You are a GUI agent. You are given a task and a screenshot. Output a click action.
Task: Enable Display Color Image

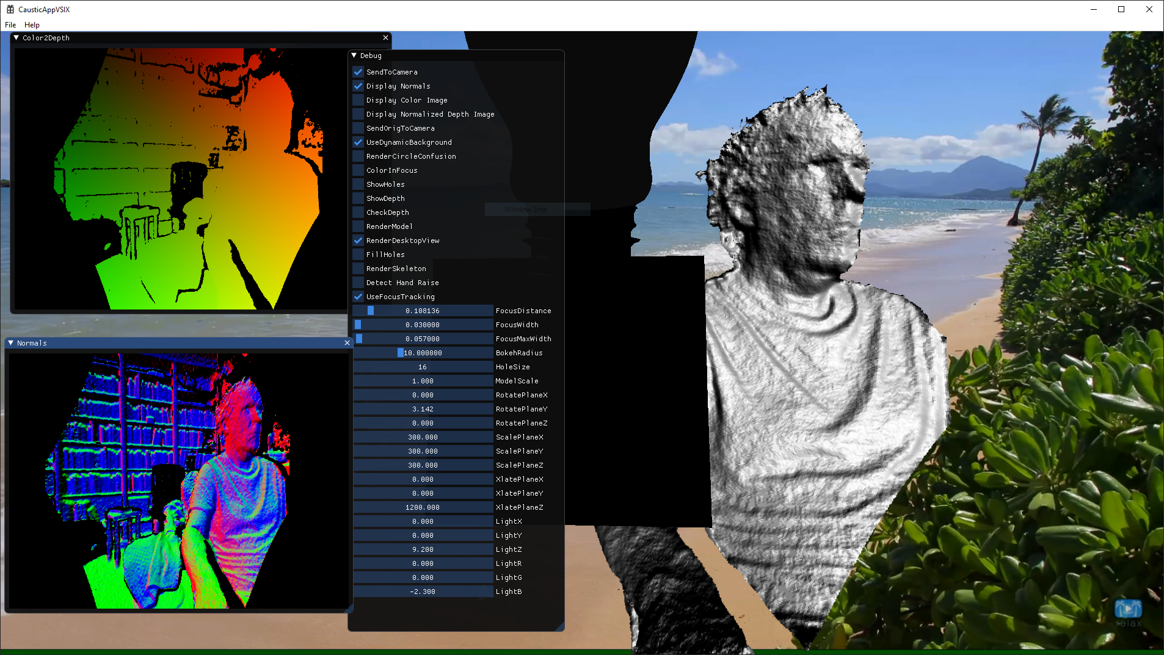pos(358,100)
